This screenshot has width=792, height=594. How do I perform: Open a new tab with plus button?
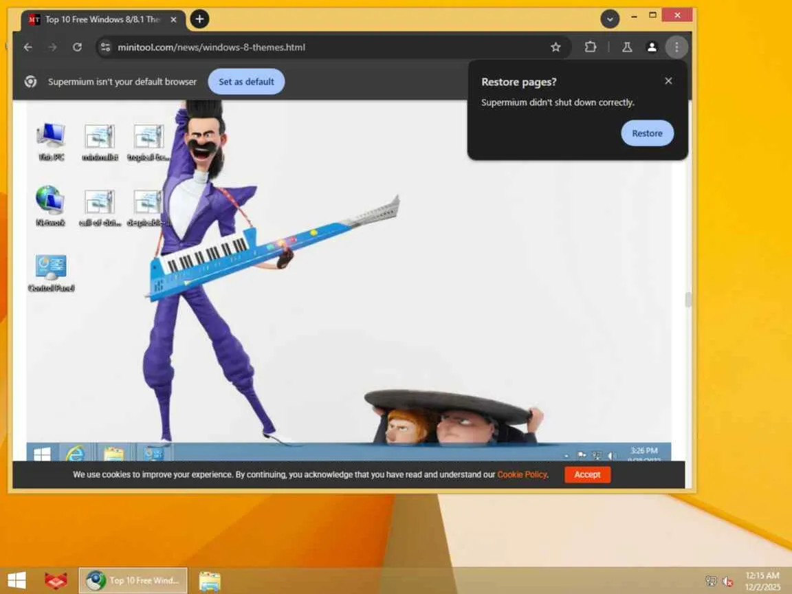pos(199,19)
